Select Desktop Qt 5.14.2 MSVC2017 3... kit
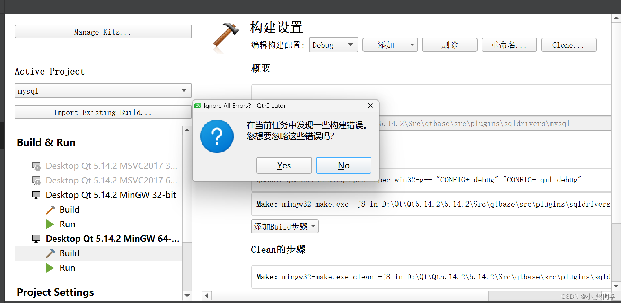 coord(111,166)
